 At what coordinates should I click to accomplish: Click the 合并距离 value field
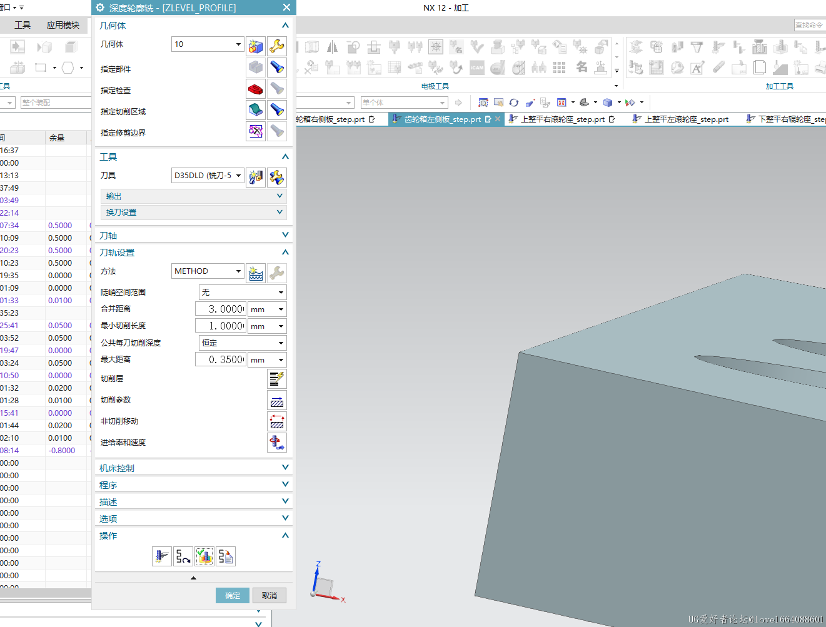point(220,309)
